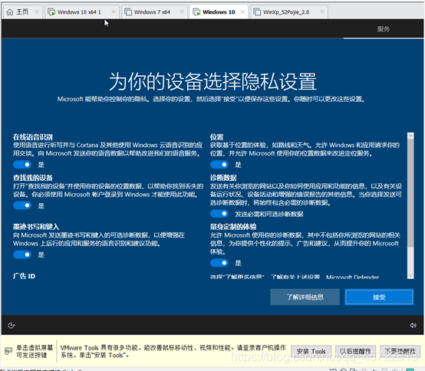The width and height of the screenshot is (425, 371).
Task: Switch to WinXp_52Pojie_2.0 tab
Action: (289, 12)
